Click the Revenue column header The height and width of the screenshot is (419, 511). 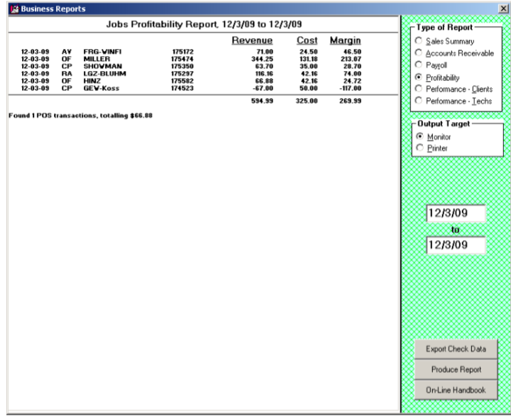[252, 40]
